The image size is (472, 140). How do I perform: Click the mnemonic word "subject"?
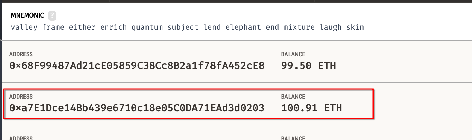(183, 27)
